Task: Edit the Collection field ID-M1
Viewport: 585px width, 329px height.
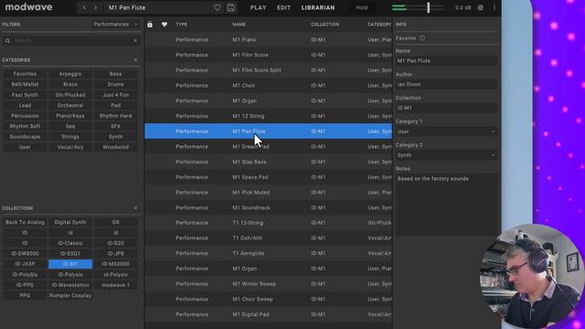Action: [446, 108]
